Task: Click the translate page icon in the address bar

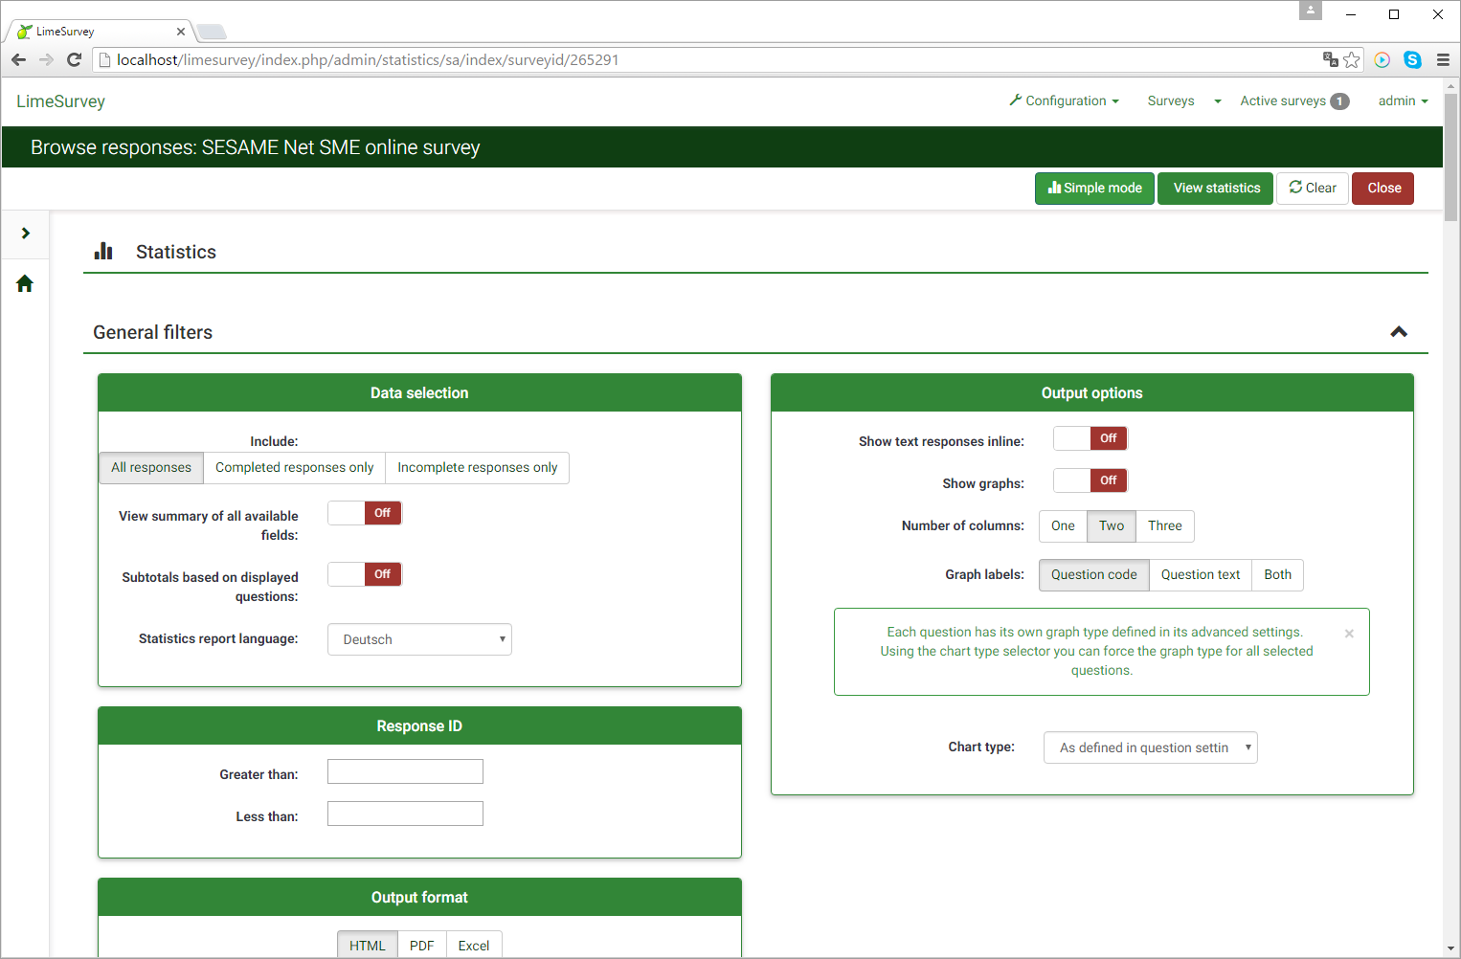Action: tap(1330, 59)
